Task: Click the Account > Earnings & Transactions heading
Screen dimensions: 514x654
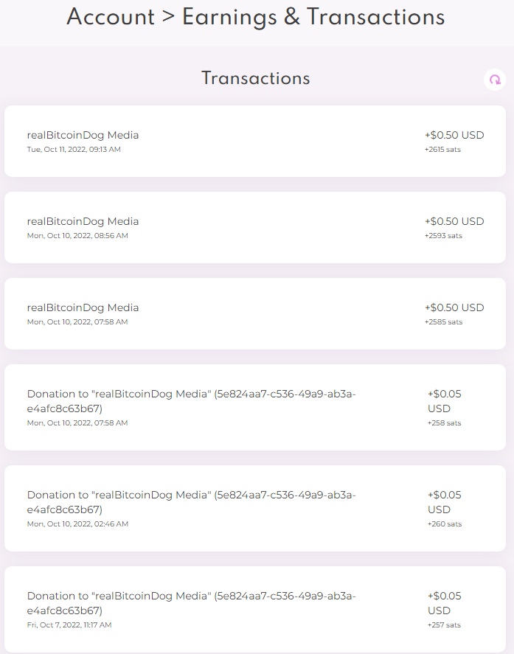Action: tap(256, 18)
